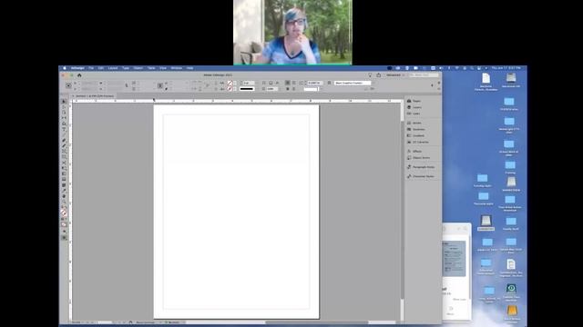The height and width of the screenshot is (327, 583).
Task: Click the Fill and Stroke box in Tools panel
Action: pyautogui.click(x=64, y=213)
